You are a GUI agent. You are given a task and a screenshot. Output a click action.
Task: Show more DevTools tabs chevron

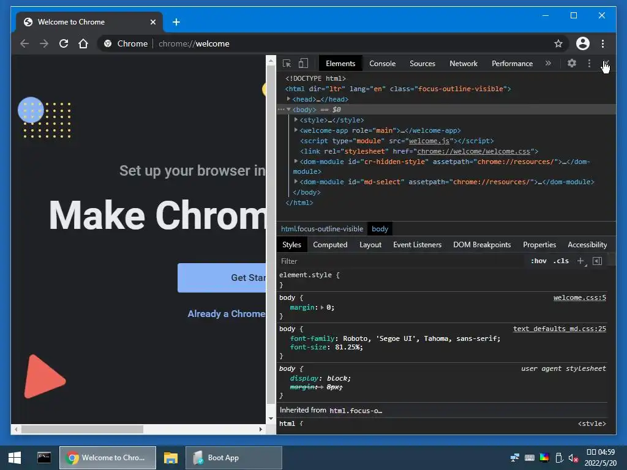tap(548, 63)
